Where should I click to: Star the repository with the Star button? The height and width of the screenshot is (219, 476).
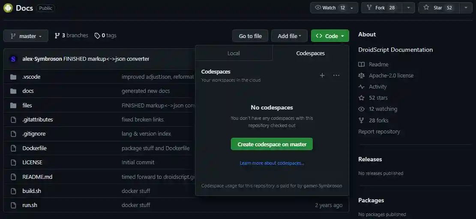[x=439, y=8]
